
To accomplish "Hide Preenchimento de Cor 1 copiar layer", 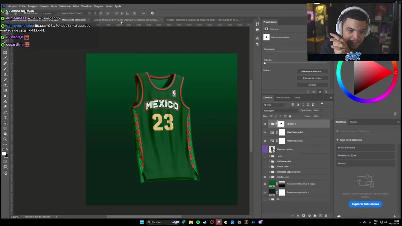I will 265,184.
